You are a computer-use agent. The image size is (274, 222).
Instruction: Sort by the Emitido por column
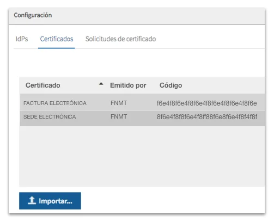(128, 85)
